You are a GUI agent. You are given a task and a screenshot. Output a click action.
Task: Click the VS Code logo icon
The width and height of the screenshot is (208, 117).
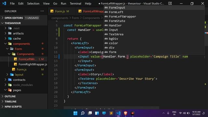tap(4, 3)
